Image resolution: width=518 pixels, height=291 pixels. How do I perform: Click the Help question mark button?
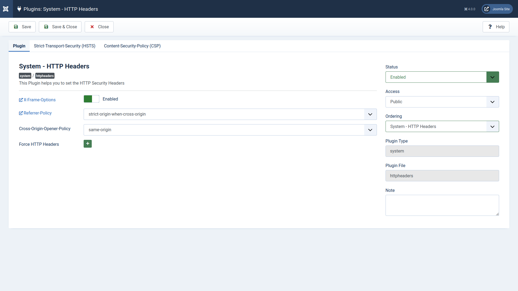[x=496, y=27]
